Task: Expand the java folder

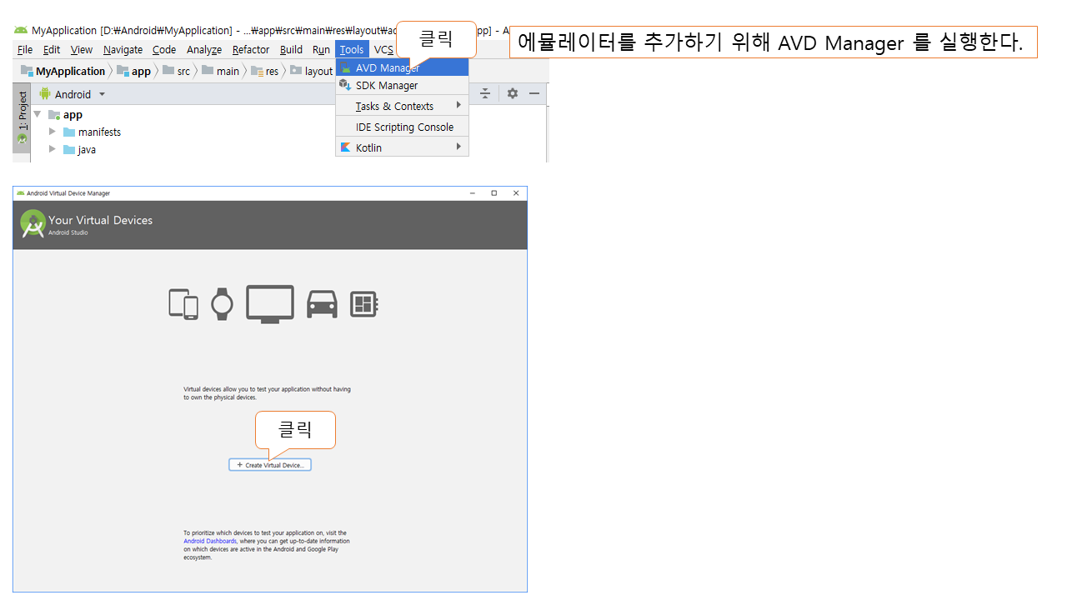Action: pyautogui.click(x=53, y=149)
